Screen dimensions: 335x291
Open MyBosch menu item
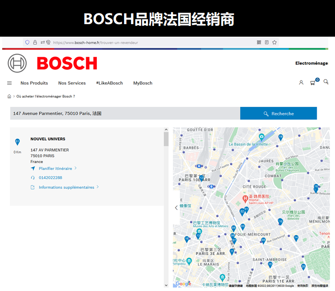pos(143,83)
